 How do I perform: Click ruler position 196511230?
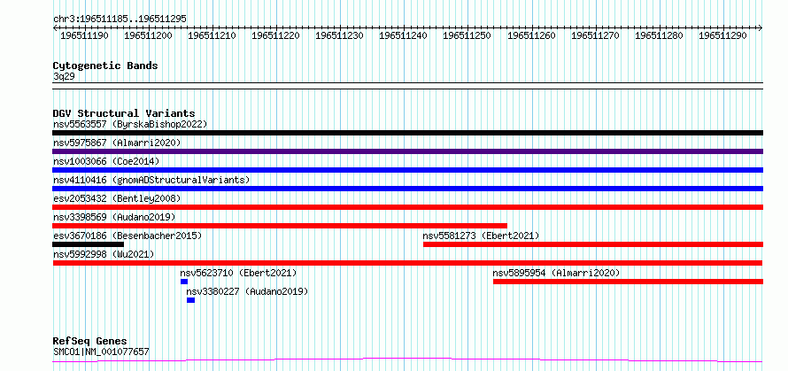(x=339, y=35)
